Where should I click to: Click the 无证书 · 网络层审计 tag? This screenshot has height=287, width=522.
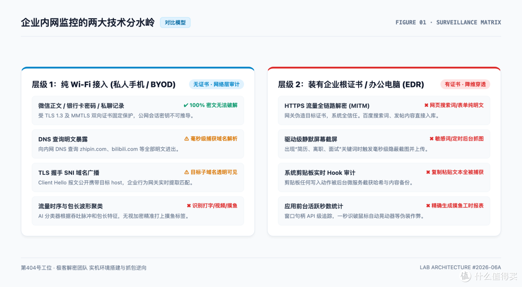(217, 84)
